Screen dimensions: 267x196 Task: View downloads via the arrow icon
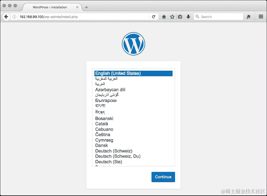pos(188,16)
